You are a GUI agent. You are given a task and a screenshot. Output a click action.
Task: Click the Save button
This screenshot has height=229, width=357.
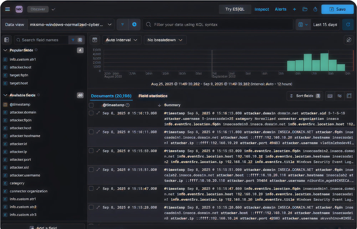point(337,9)
